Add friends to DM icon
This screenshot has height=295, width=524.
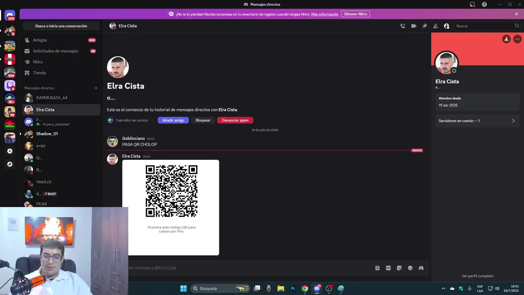[x=436, y=26]
